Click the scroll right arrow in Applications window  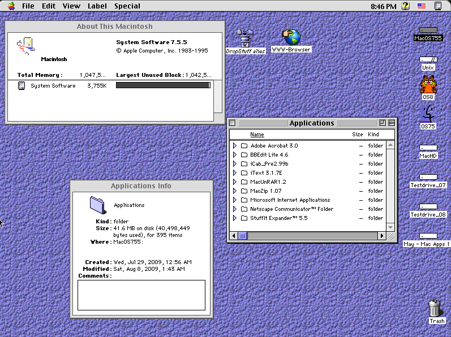point(382,236)
